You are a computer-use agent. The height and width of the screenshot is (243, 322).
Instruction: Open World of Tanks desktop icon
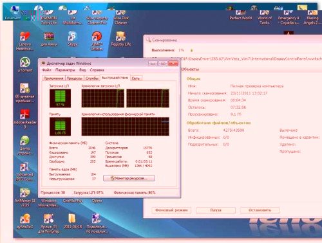pos(265,17)
